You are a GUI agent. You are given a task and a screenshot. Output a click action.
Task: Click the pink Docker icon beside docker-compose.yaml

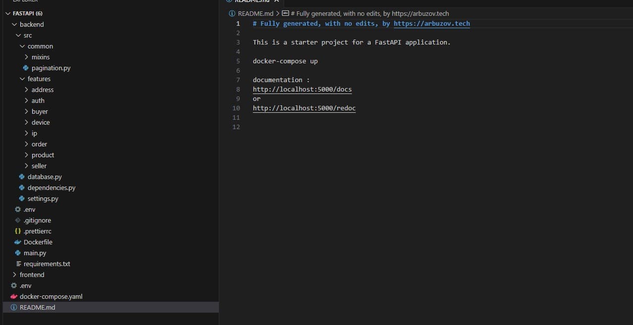[x=14, y=296]
